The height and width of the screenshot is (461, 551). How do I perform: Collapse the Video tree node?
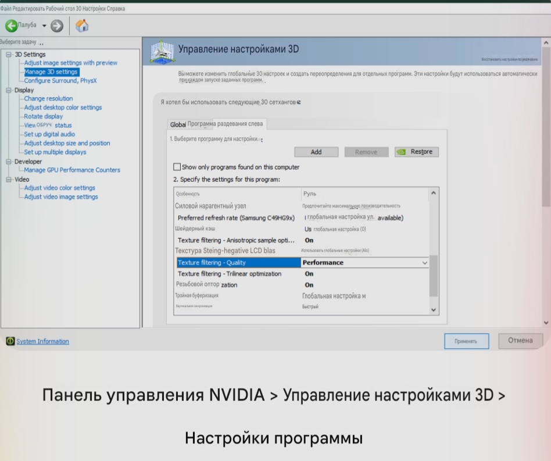tap(9, 180)
